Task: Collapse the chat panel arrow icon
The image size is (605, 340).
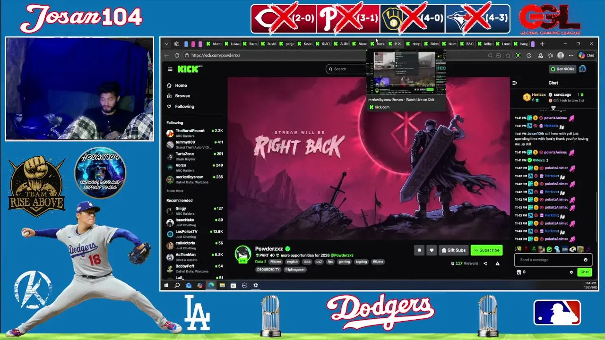Action: click(x=515, y=83)
